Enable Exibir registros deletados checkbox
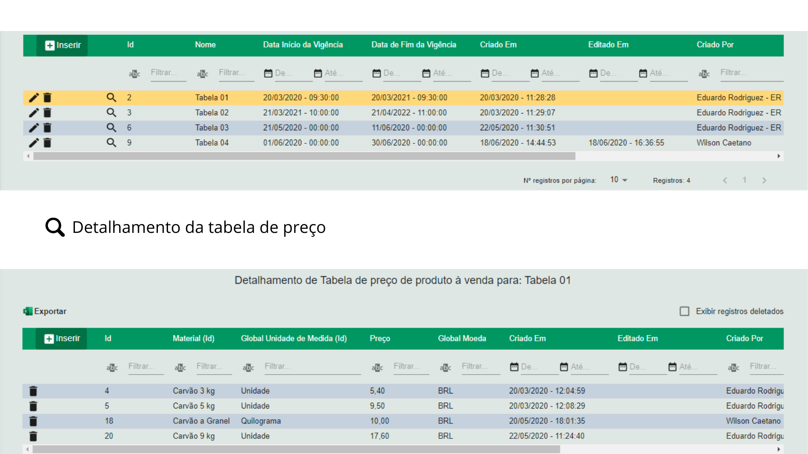 (684, 311)
